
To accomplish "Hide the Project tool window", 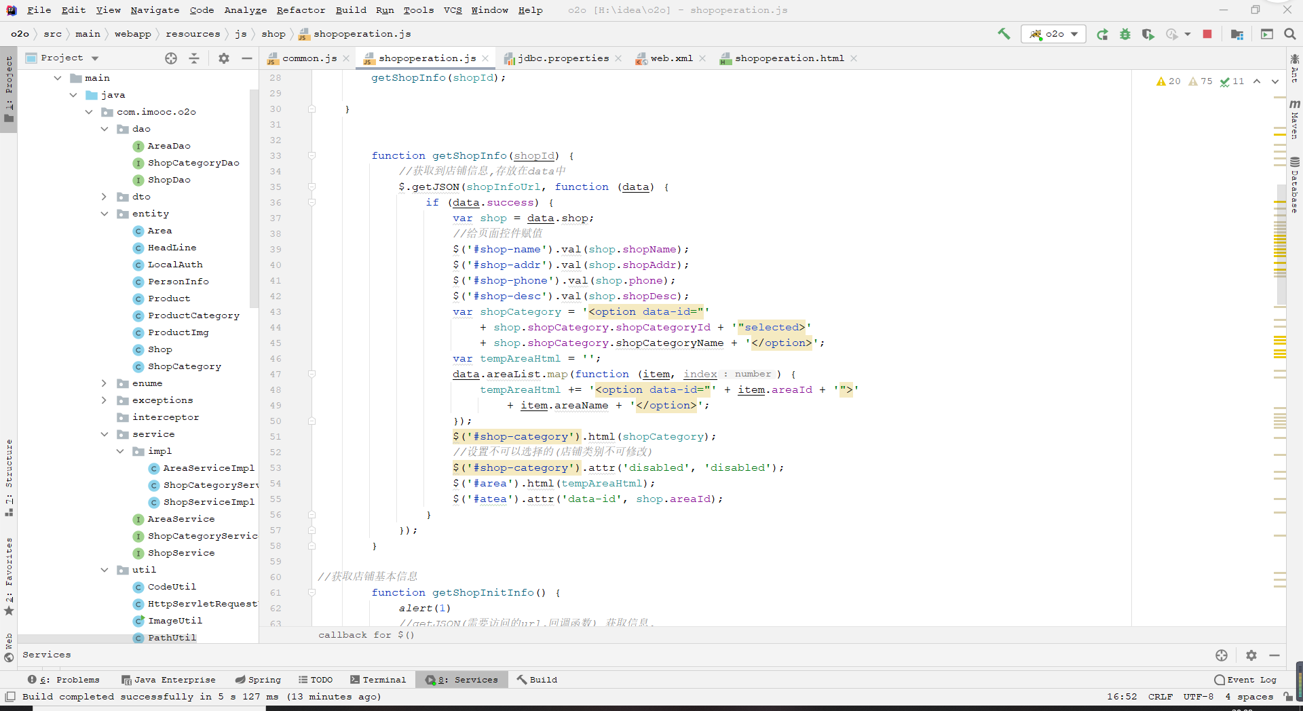I will [x=247, y=58].
